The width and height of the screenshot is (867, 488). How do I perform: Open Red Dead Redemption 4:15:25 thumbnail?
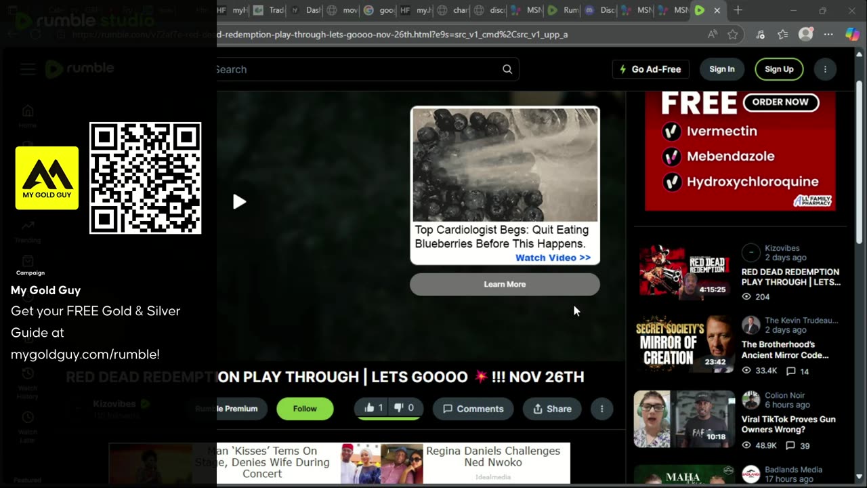[684, 271]
